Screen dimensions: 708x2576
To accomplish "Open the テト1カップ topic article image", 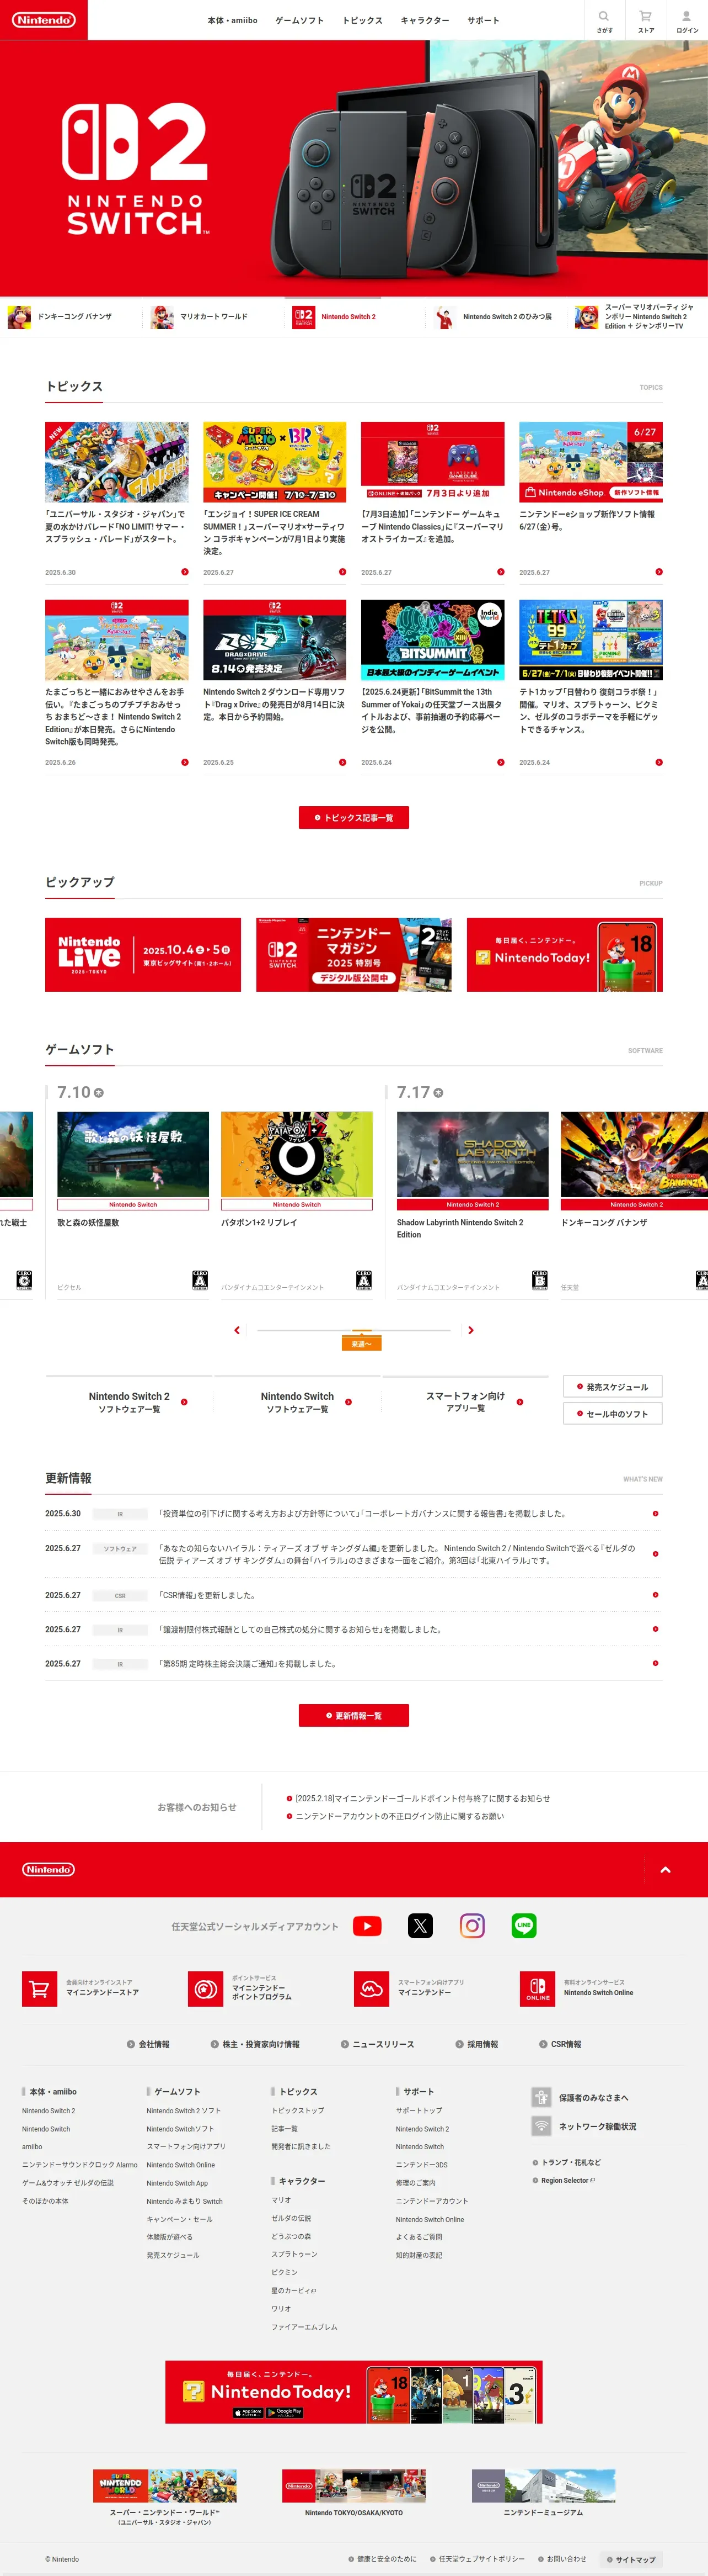I will [590, 639].
